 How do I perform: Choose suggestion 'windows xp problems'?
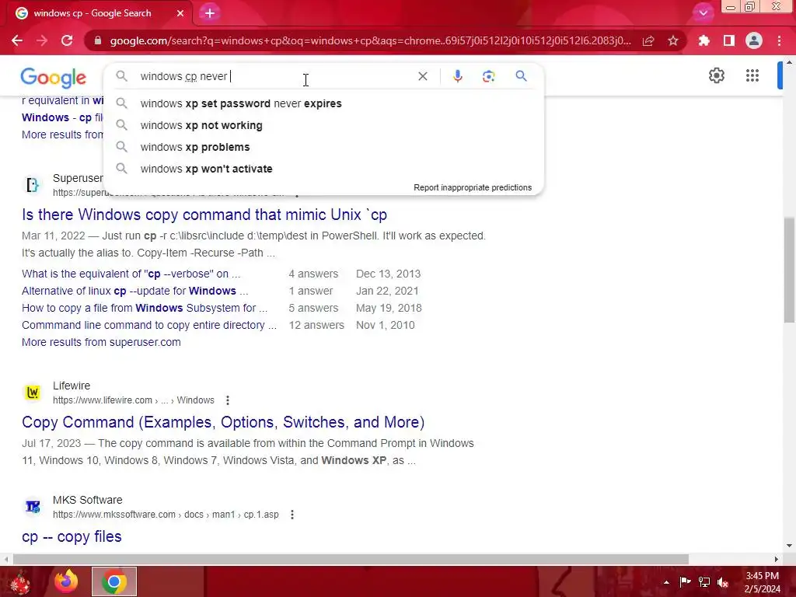tap(323, 147)
